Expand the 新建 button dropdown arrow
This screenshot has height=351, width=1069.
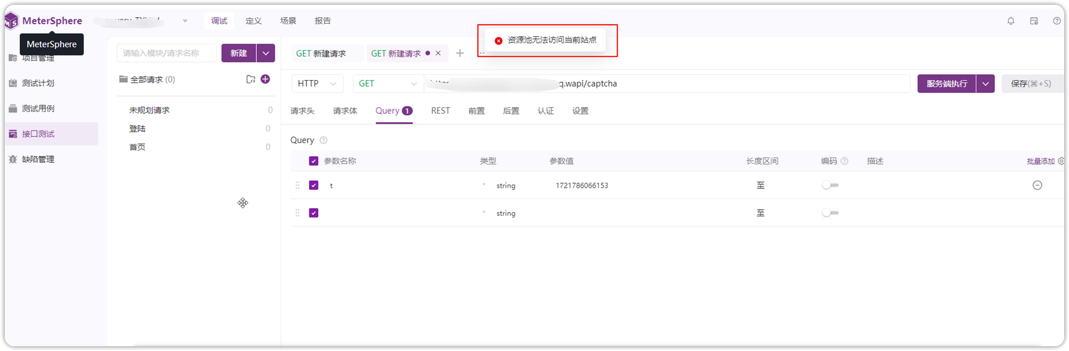click(x=266, y=53)
